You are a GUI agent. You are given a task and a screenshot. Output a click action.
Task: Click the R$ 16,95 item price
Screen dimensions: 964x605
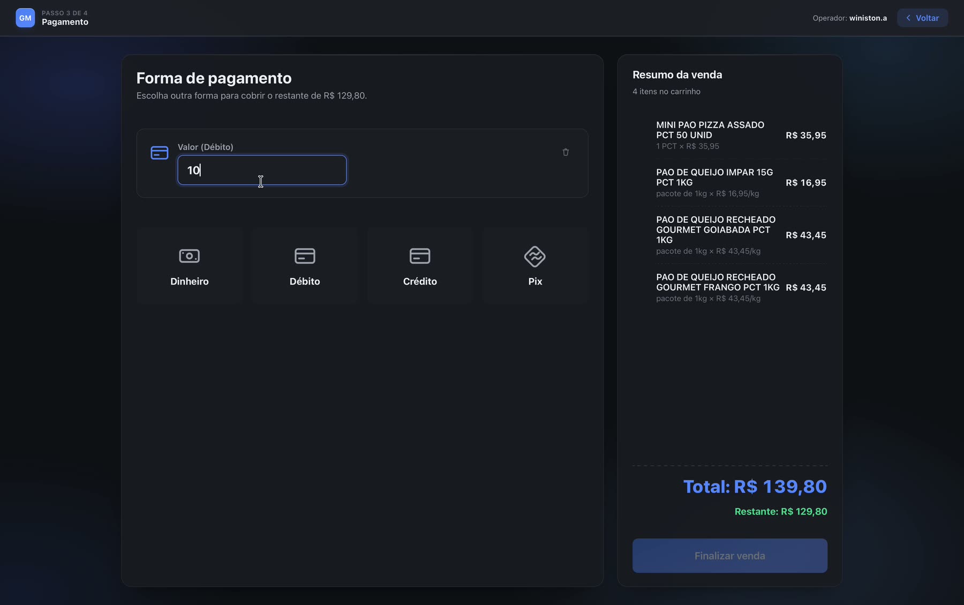(805, 183)
